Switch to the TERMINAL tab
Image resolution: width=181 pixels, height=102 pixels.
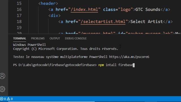[20, 39]
